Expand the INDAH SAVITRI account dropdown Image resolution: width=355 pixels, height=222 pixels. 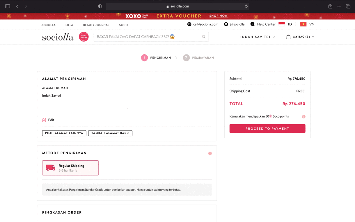258,37
